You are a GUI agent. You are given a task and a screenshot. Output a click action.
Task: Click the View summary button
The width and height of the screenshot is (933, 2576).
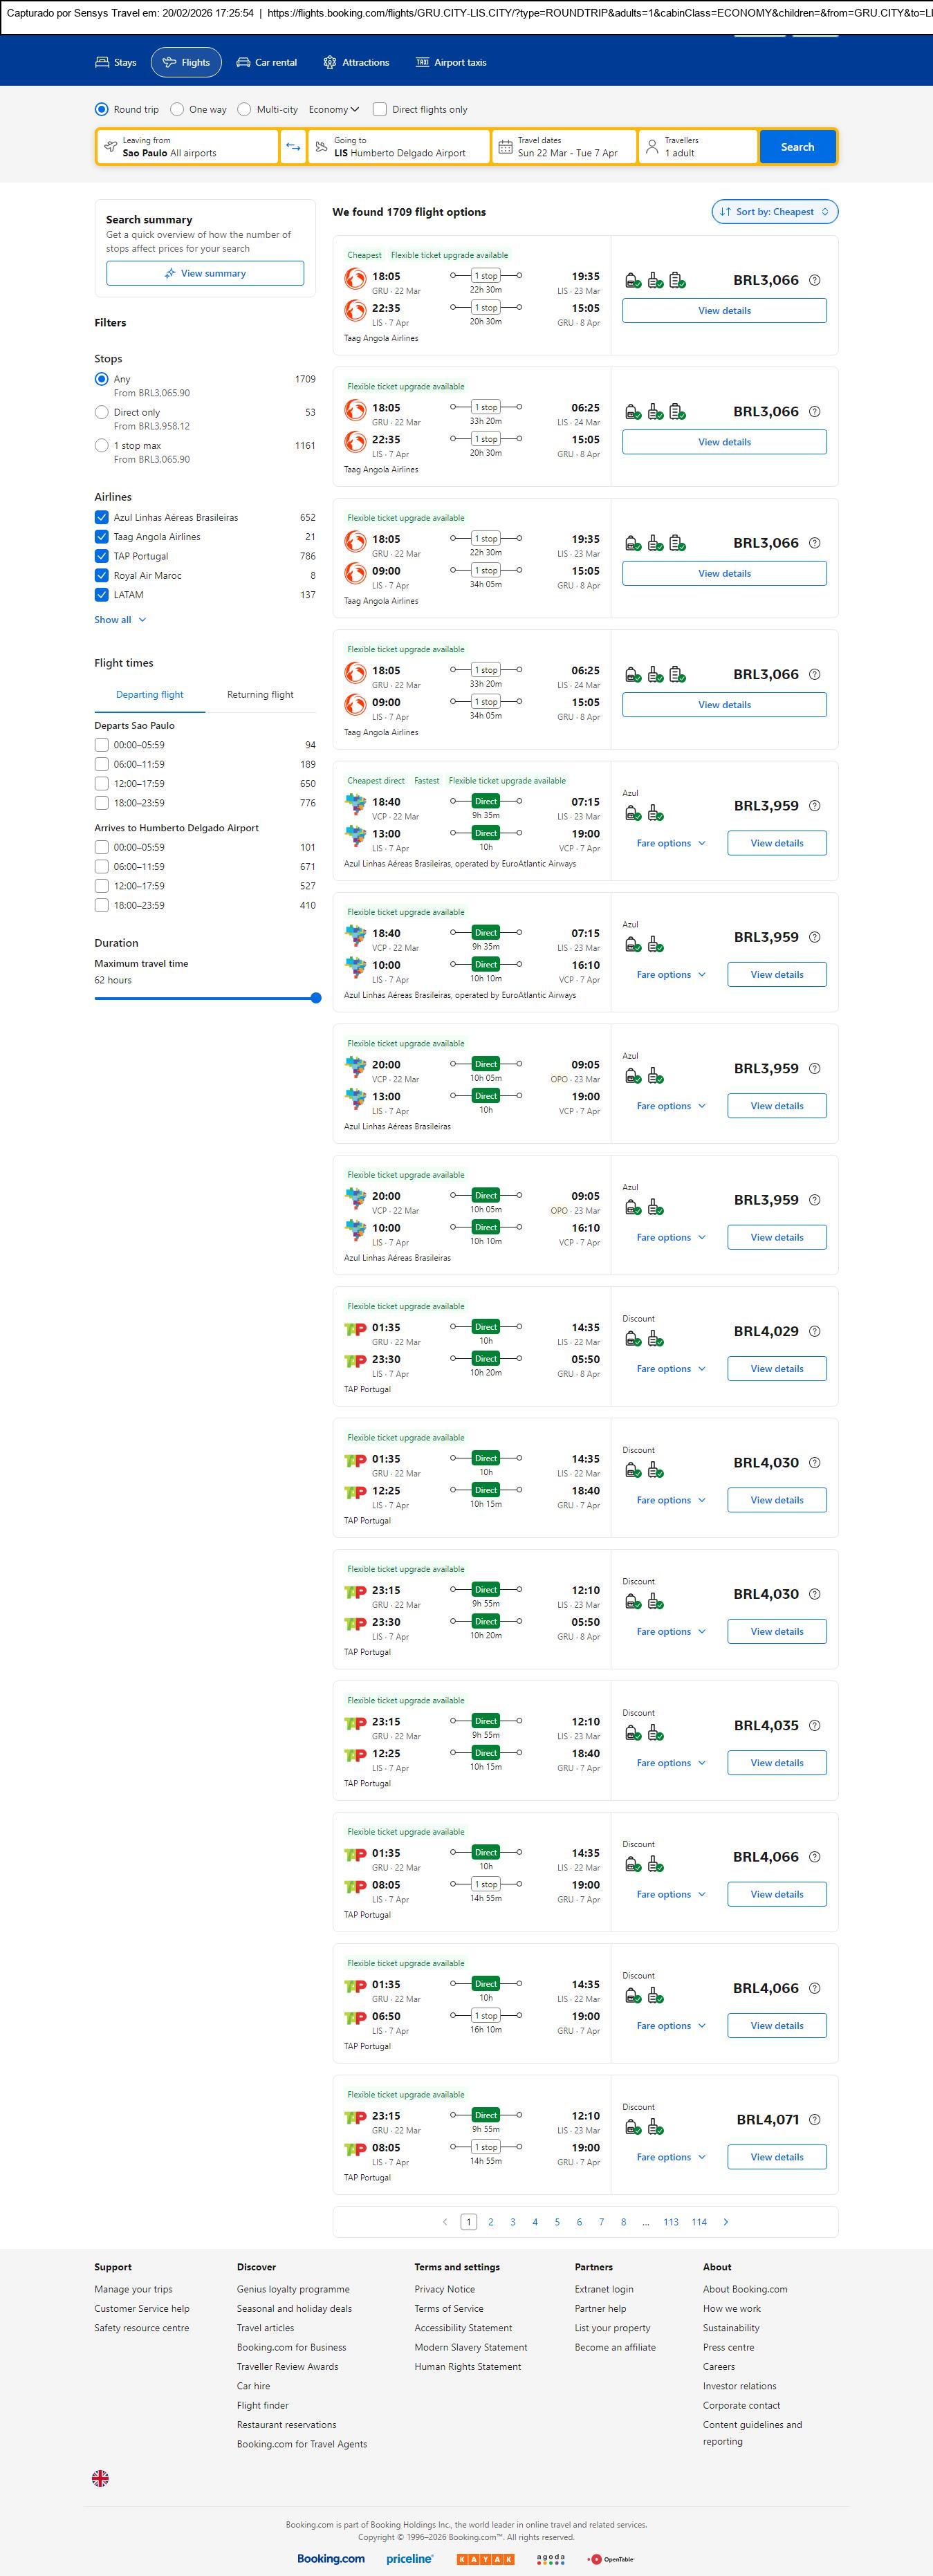coord(205,273)
